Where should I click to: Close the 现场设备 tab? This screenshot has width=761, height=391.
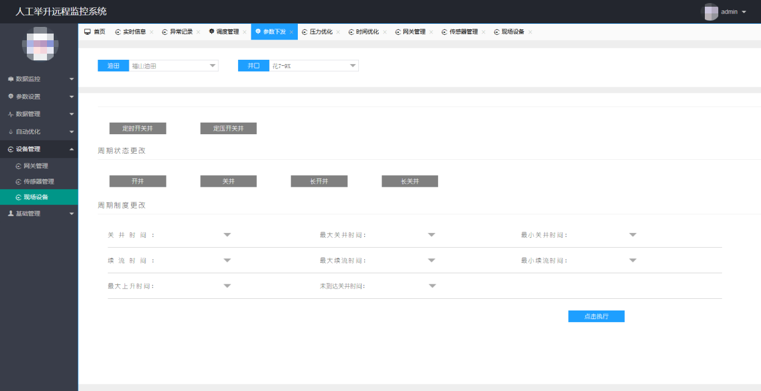(x=530, y=32)
